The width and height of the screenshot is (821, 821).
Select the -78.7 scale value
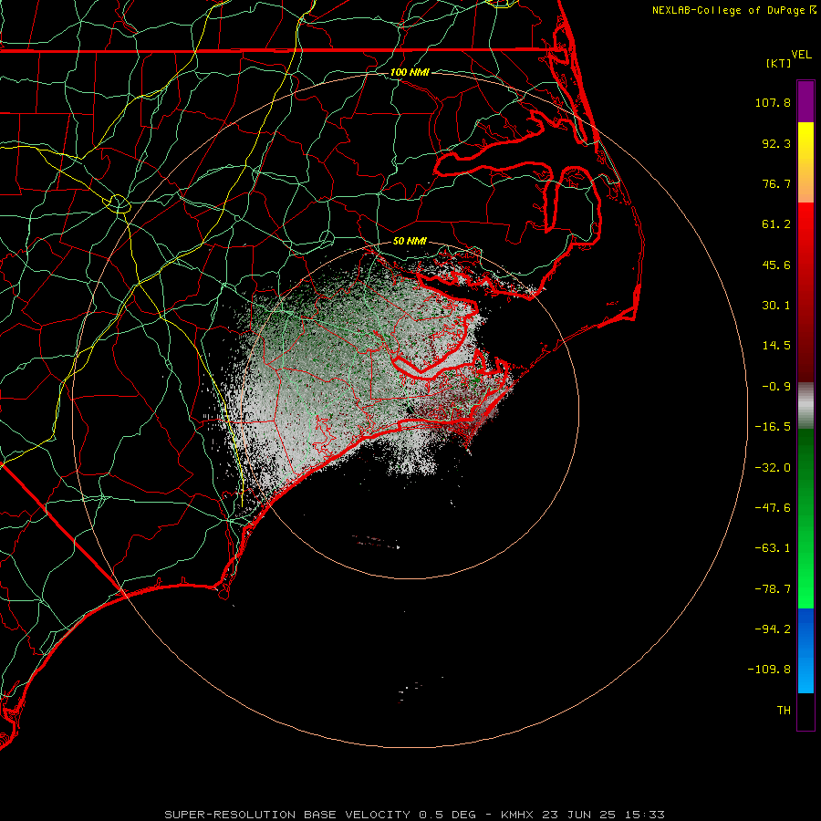[x=773, y=589]
